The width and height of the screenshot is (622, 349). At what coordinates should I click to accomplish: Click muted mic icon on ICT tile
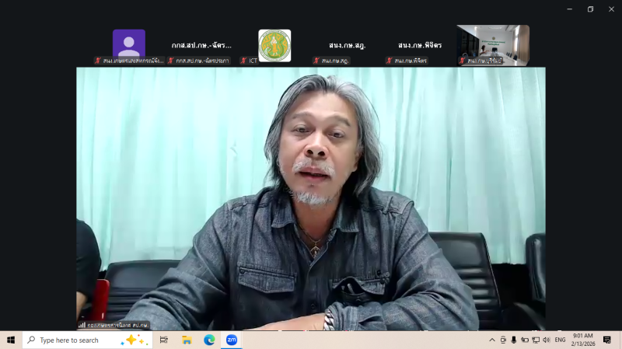click(243, 61)
